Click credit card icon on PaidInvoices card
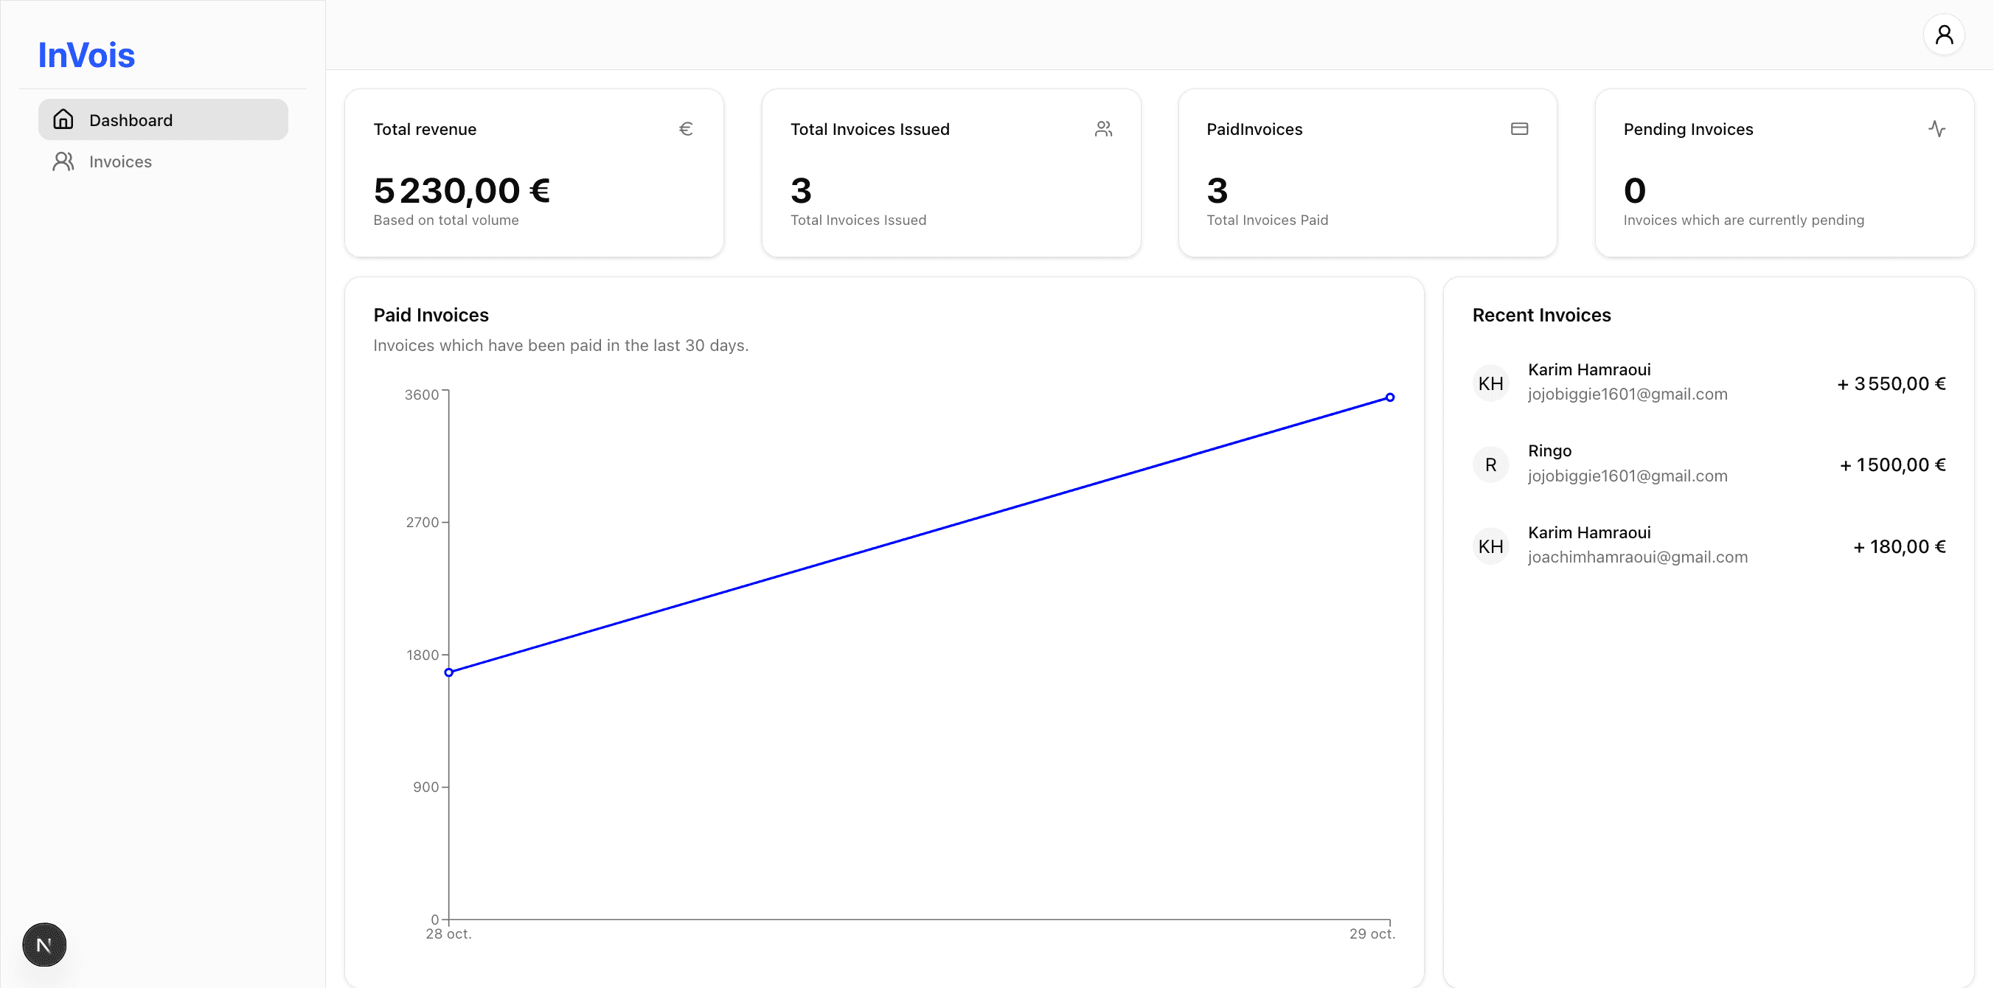The width and height of the screenshot is (1994, 988). point(1518,128)
